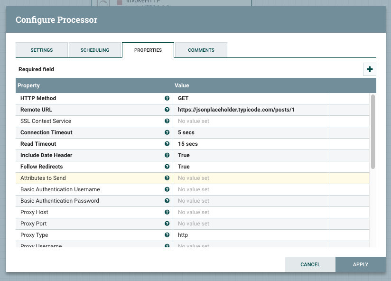Switch to the Settings tab
Image resolution: width=391 pixels, height=281 pixels.
coord(42,50)
